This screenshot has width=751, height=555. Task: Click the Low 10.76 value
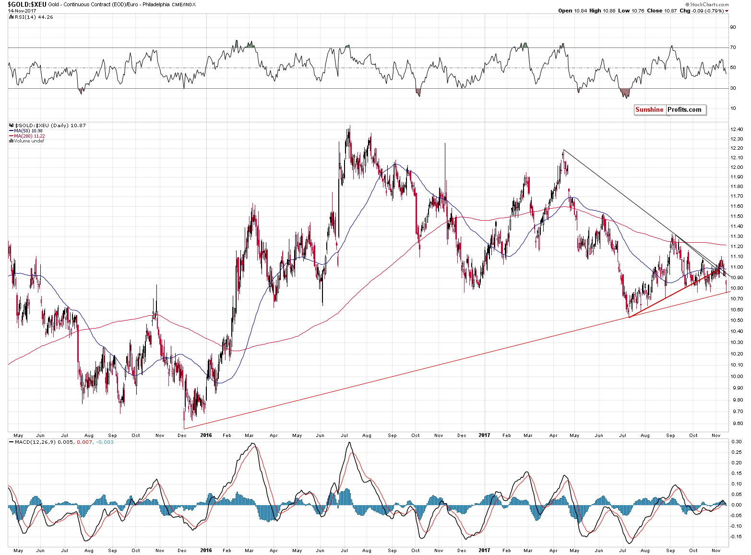pos(631,11)
